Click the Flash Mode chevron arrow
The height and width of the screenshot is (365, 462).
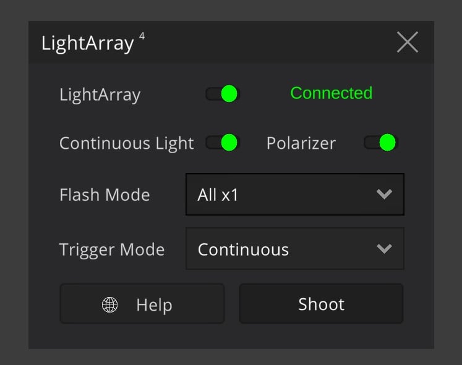click(384, 194)
